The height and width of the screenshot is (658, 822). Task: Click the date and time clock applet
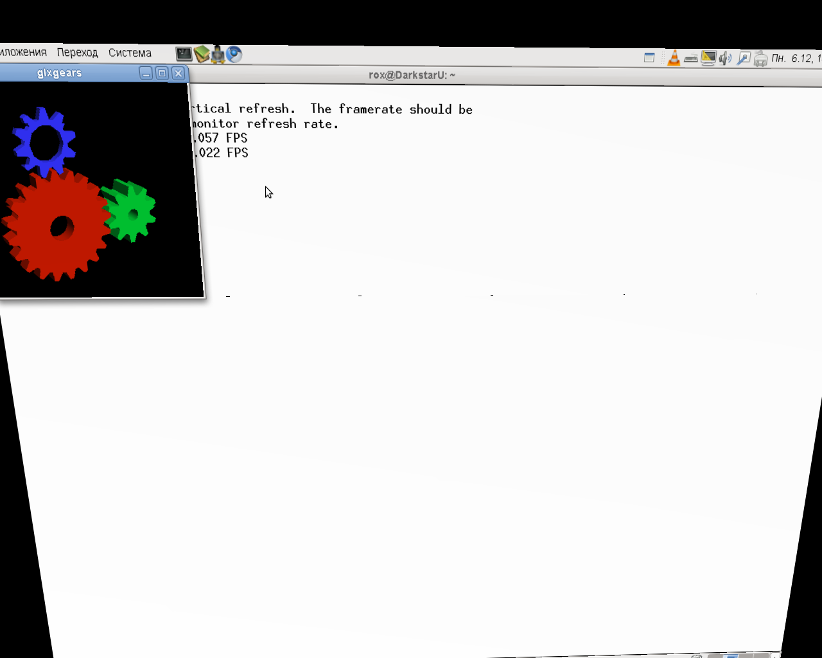point(796,58)
